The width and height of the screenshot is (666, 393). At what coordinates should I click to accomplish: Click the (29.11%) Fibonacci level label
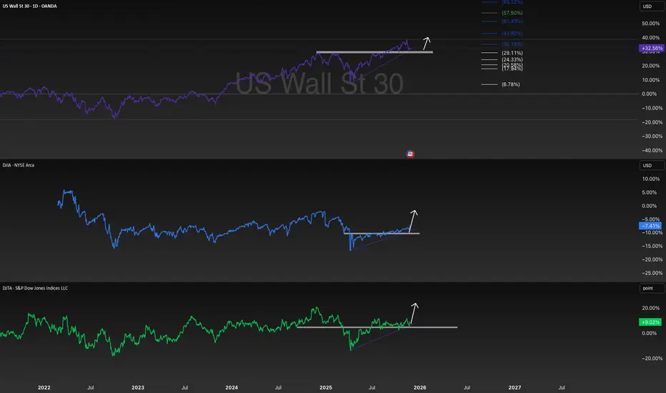512,53
